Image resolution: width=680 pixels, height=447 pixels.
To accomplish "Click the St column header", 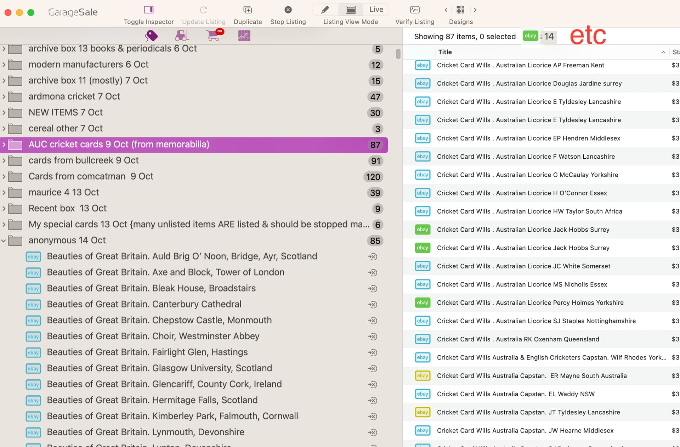I will click(x=676, y=52).
